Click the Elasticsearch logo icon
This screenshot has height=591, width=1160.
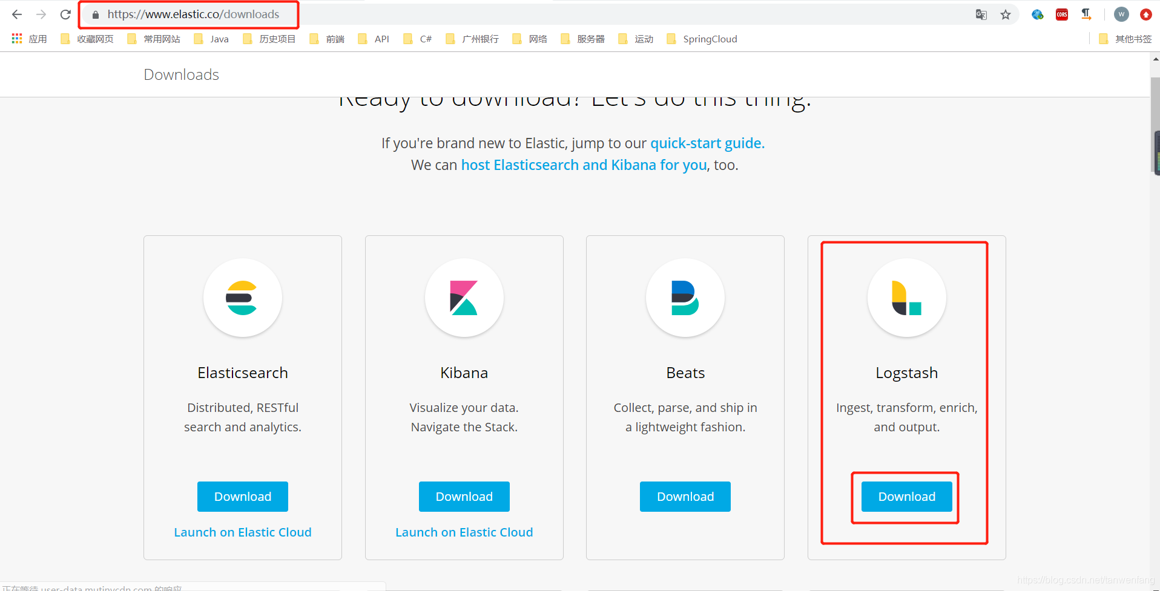point(242,298)
